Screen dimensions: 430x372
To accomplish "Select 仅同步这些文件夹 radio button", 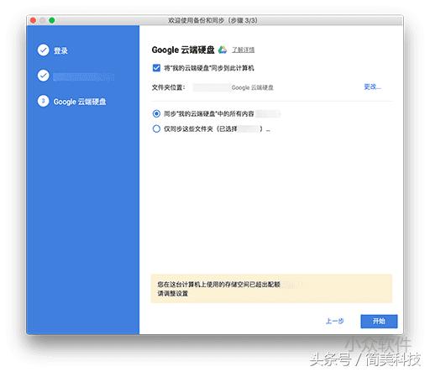I will pos(156,128).
